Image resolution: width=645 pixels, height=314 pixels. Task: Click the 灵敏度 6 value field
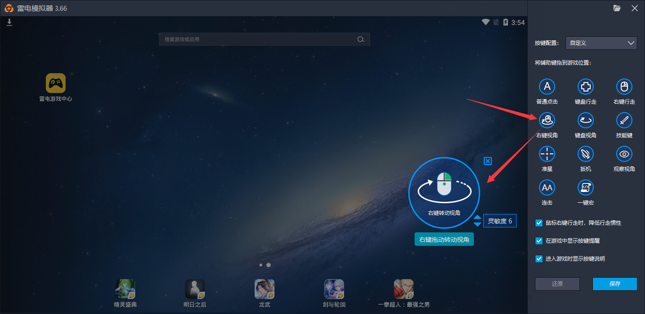500,221
